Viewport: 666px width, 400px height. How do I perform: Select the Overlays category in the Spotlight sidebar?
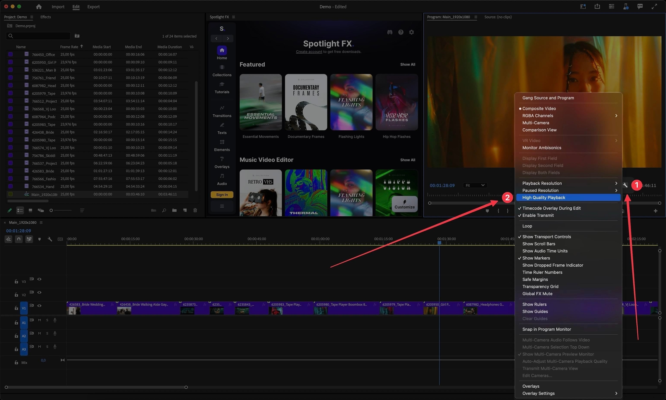pos(222,162)
